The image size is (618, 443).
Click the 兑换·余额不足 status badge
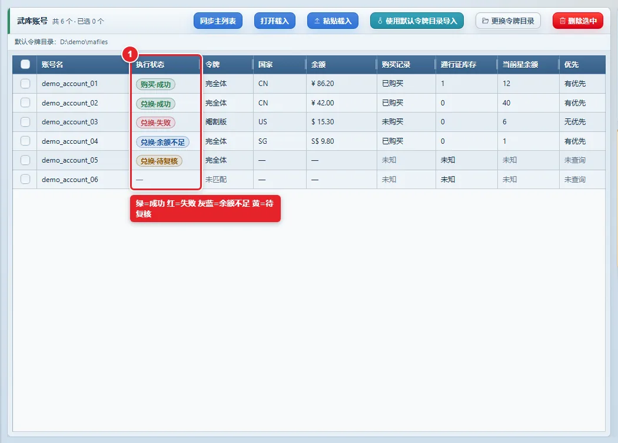163,142
